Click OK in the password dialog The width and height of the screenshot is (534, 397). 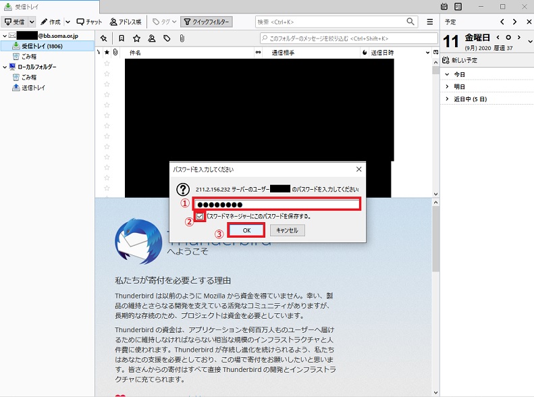246,230
